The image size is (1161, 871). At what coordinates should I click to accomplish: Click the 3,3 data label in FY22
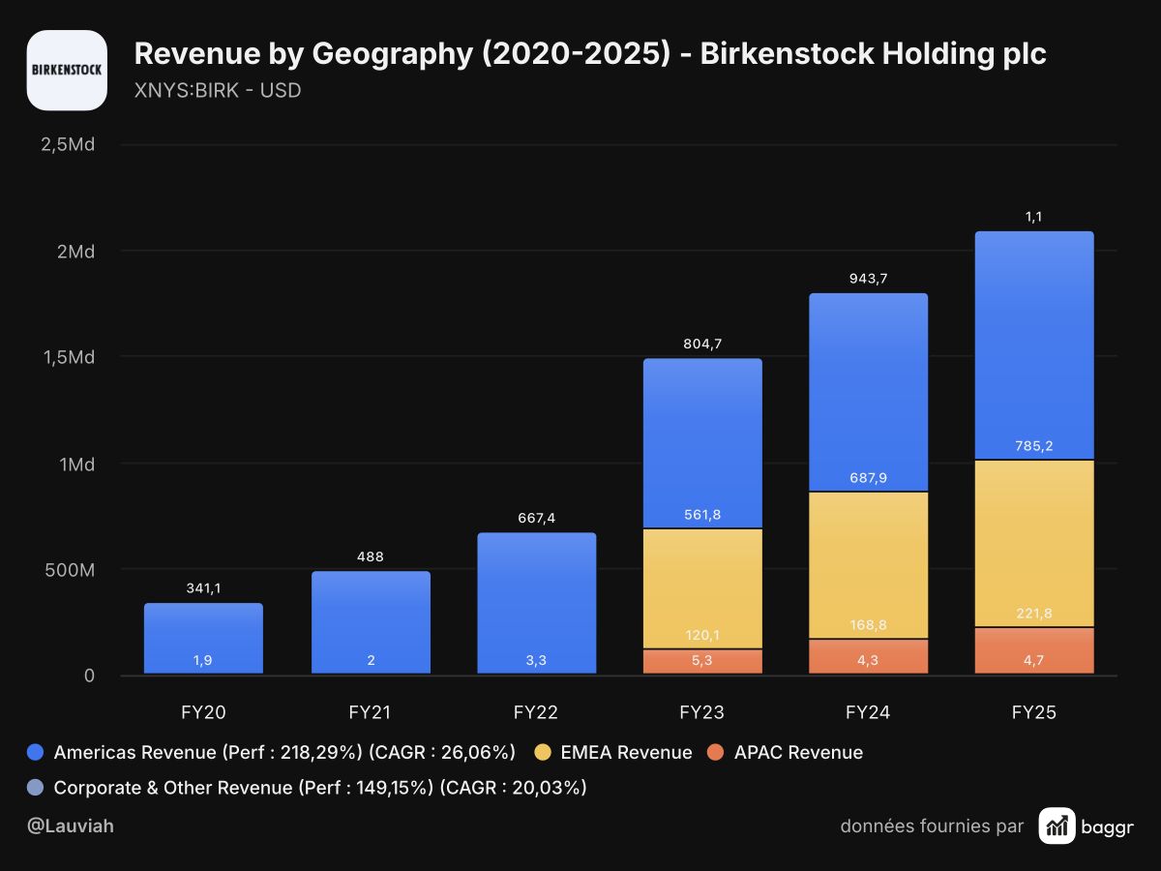pyautogui.click(x=537, y=660)
